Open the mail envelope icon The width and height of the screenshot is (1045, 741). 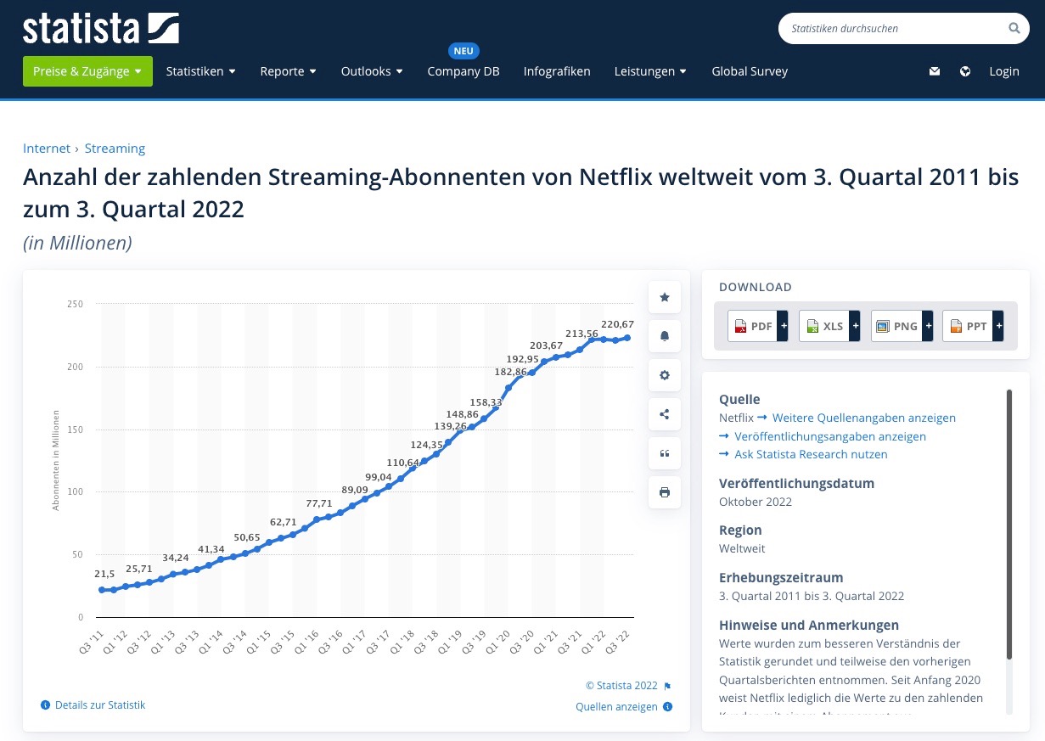[x=935, y=71]
